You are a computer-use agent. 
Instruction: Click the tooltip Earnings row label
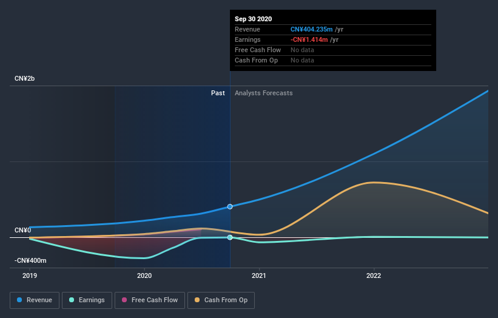(x=247, y=39)
